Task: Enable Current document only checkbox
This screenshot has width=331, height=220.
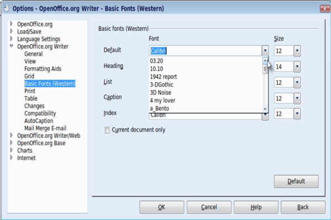Action: [x=107, y=130]
